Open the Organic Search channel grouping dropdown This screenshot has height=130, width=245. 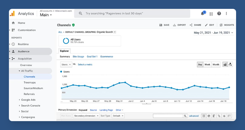coord(115,32)
